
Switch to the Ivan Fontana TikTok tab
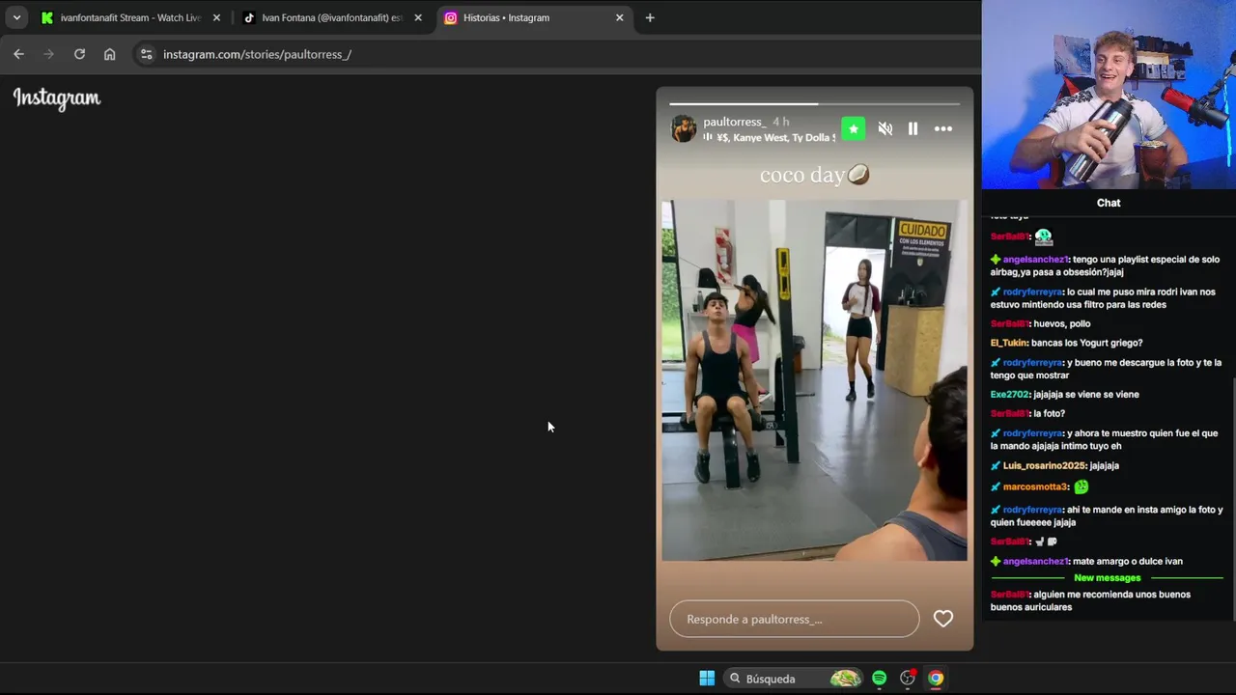[x=332, y=17]
